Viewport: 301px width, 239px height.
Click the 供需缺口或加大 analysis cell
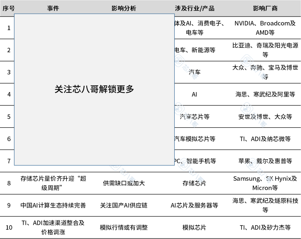124,183
